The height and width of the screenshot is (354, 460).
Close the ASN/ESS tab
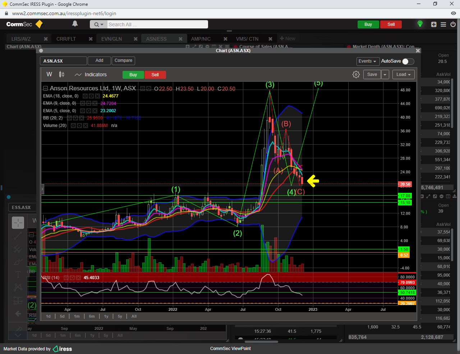tap(180, 39)
